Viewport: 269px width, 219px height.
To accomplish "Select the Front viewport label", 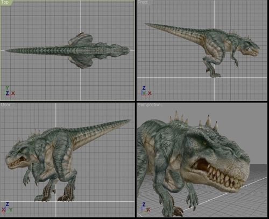I will point(143,2).
